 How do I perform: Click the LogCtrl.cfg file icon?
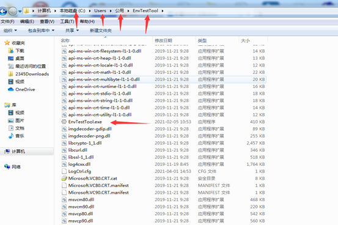pos(64,171)
